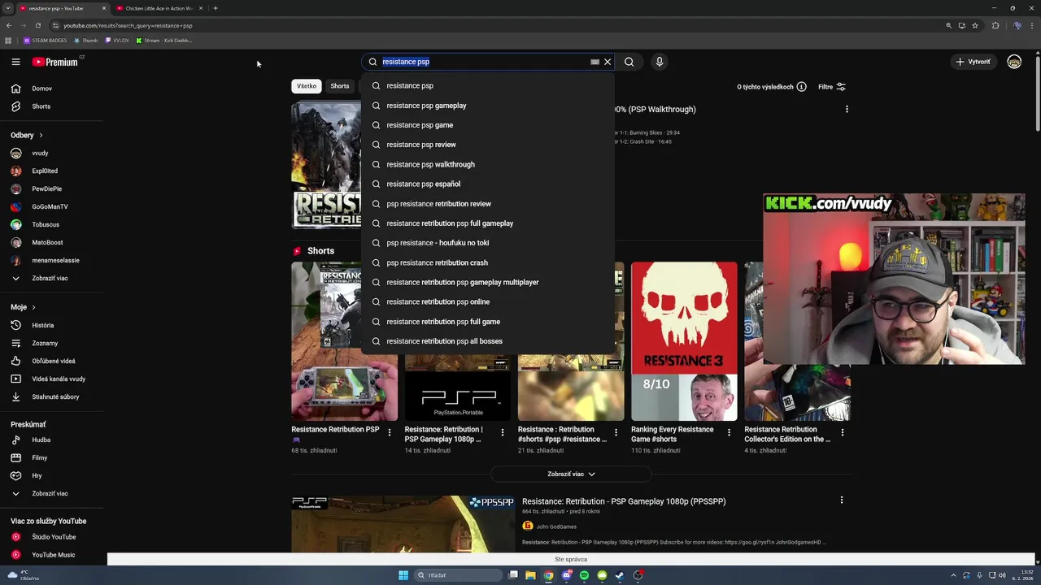Screen dimensions: 1041x585
Task: Open more options for first walkthrough video
Action: click(847, 109)
